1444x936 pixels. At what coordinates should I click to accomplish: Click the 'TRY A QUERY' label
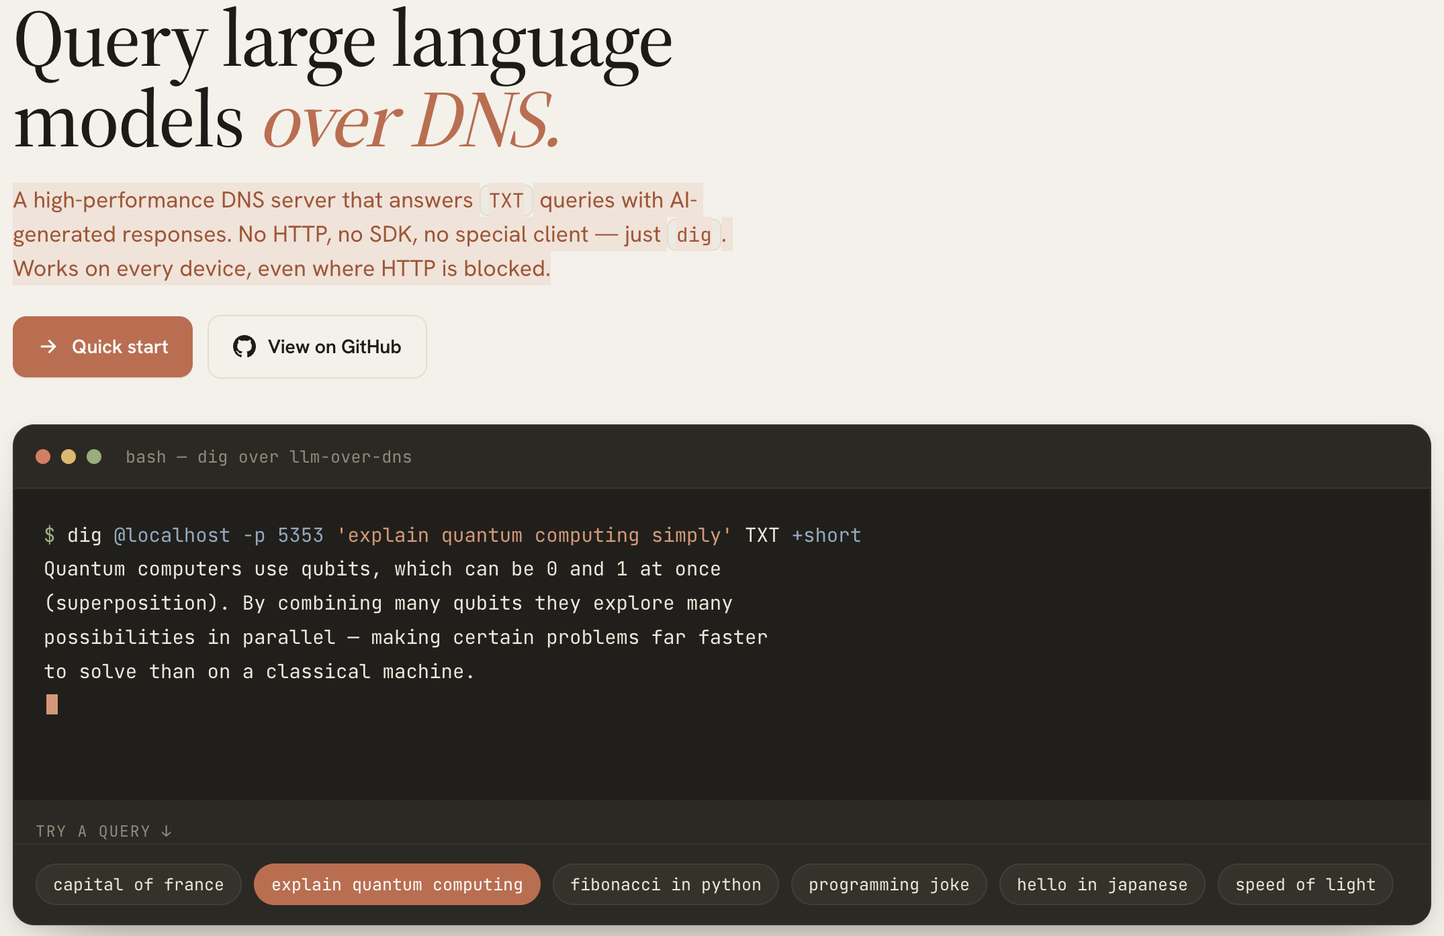tap(93, 831)
